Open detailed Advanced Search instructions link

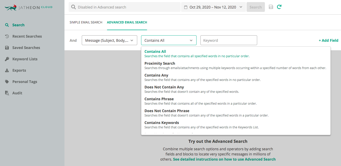tap(224, 159)
